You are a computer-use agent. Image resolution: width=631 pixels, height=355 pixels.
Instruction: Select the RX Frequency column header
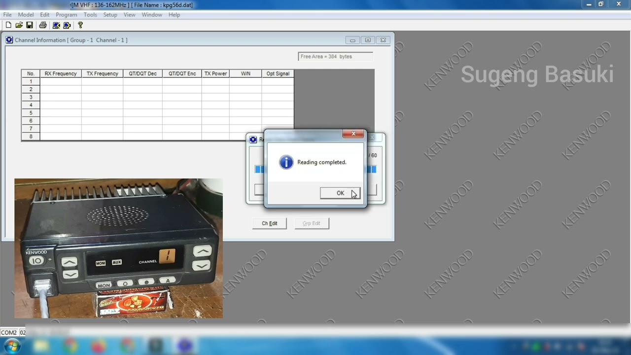(61, 73)
